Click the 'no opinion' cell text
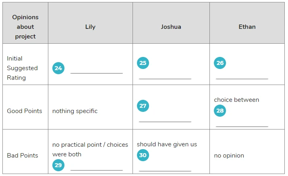 click(x=229, y=156)
